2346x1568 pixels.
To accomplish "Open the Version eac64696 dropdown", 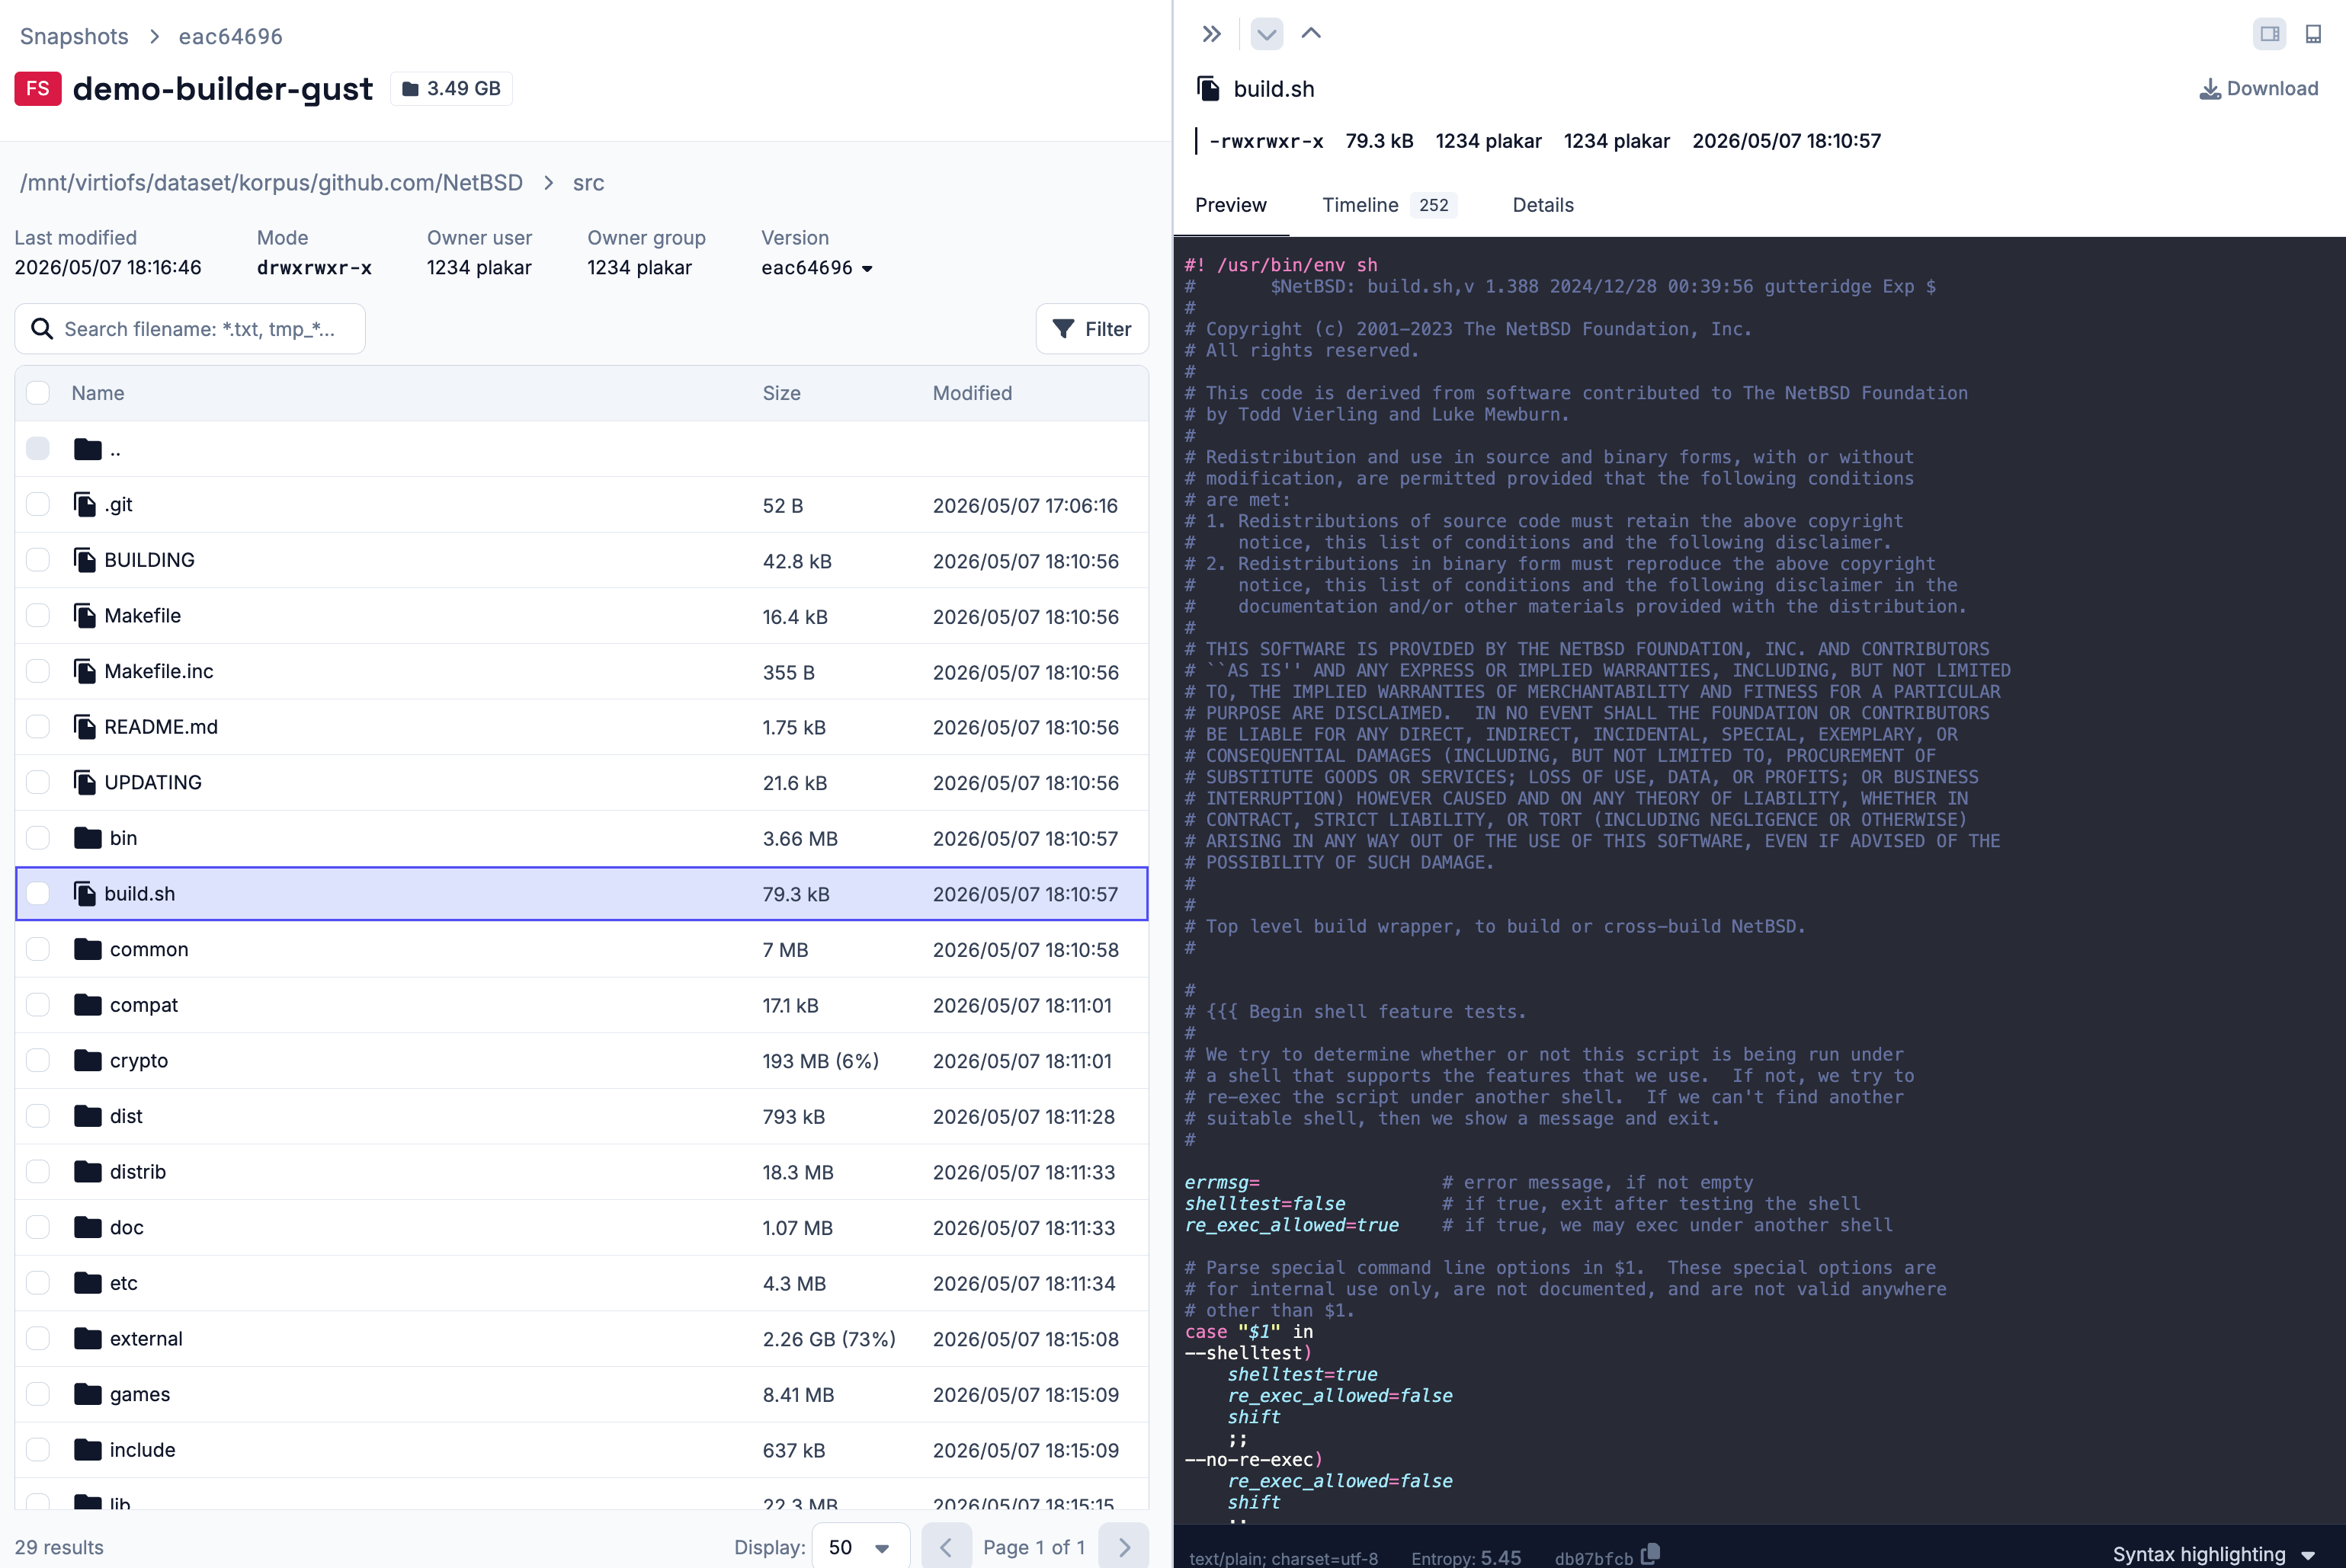I will 817,268.
